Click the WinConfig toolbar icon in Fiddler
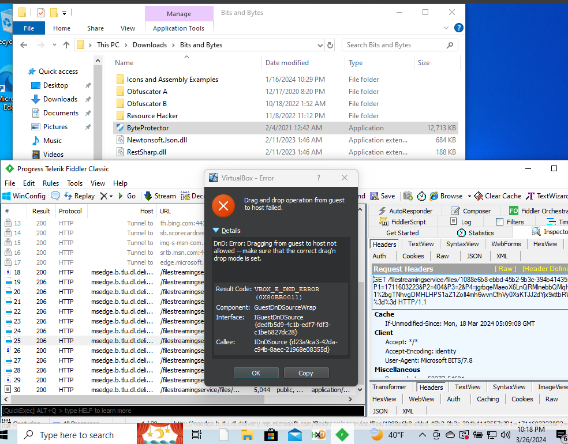568x444 pixels. click(24, 196)
